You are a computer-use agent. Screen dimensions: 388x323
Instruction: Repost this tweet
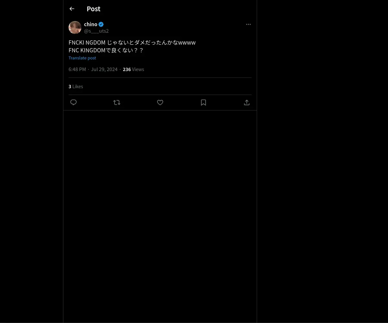click(117, 102)
